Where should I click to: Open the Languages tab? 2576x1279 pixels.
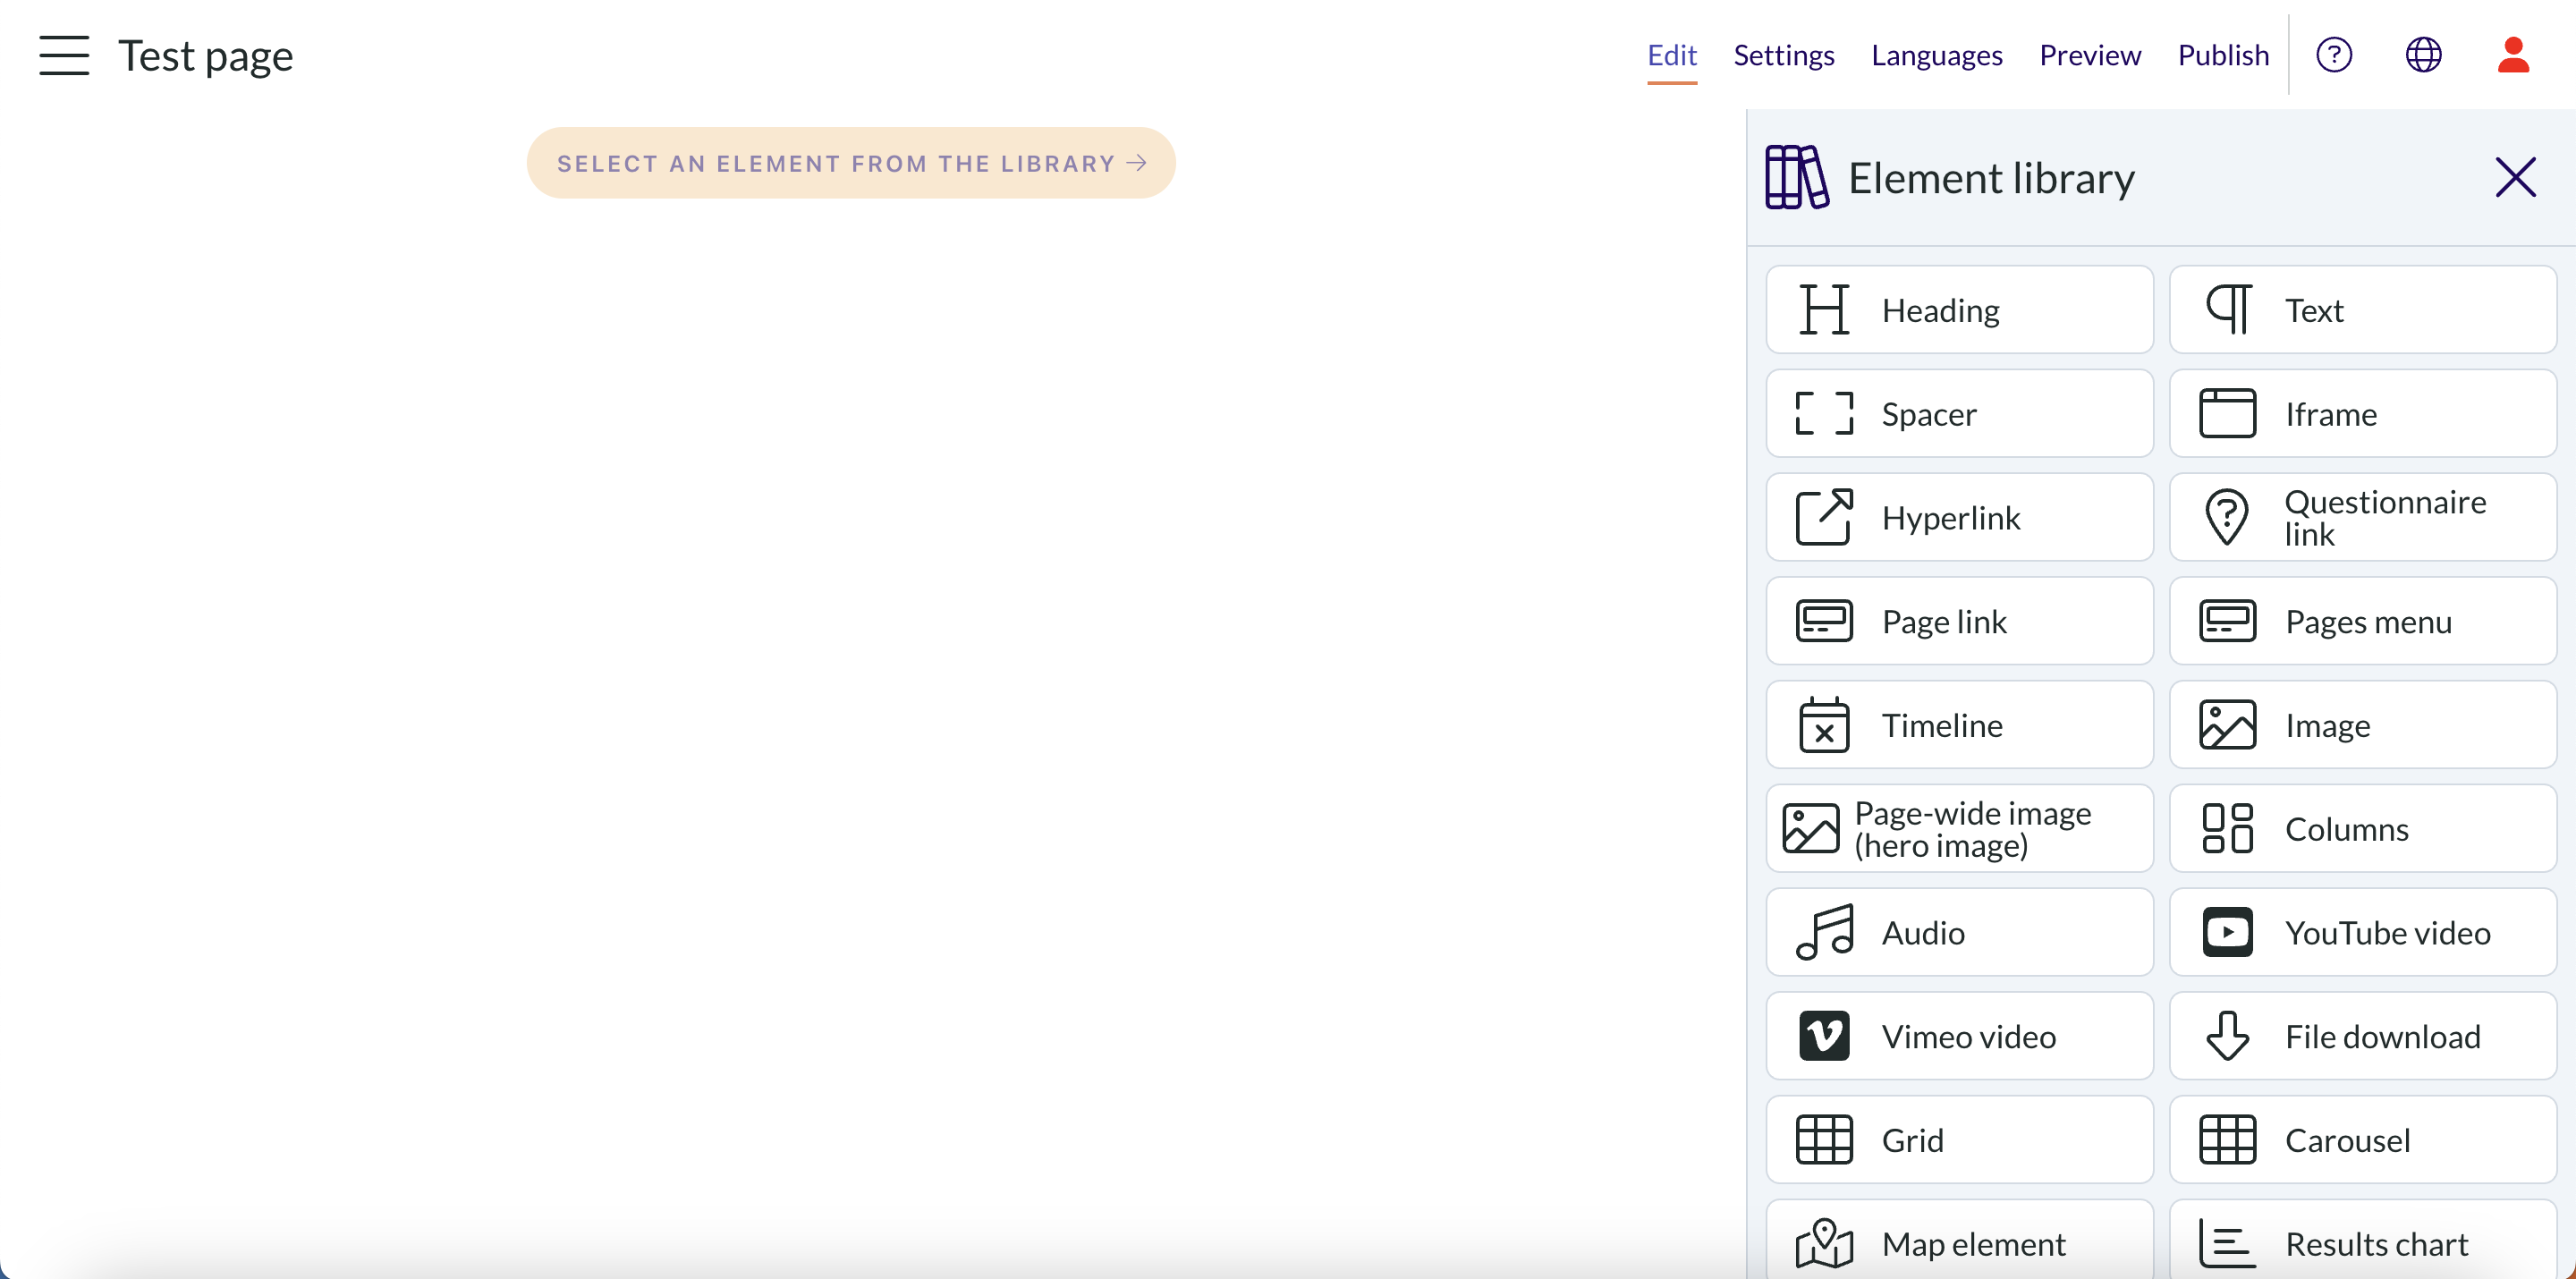coord(1937,55)
